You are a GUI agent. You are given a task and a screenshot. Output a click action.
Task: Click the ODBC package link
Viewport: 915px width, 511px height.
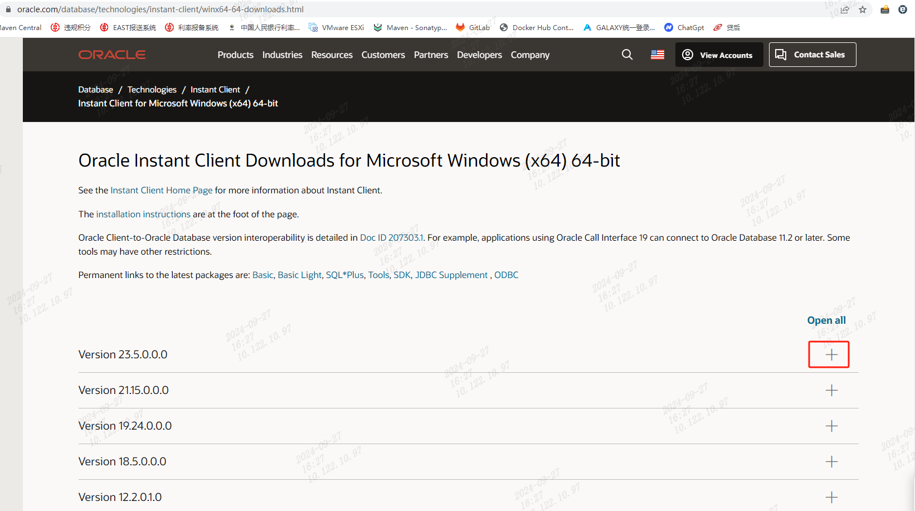coord(506,275)
